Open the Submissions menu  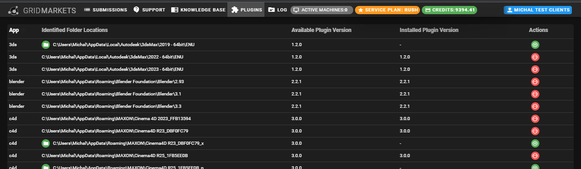[x=106, y=10]
